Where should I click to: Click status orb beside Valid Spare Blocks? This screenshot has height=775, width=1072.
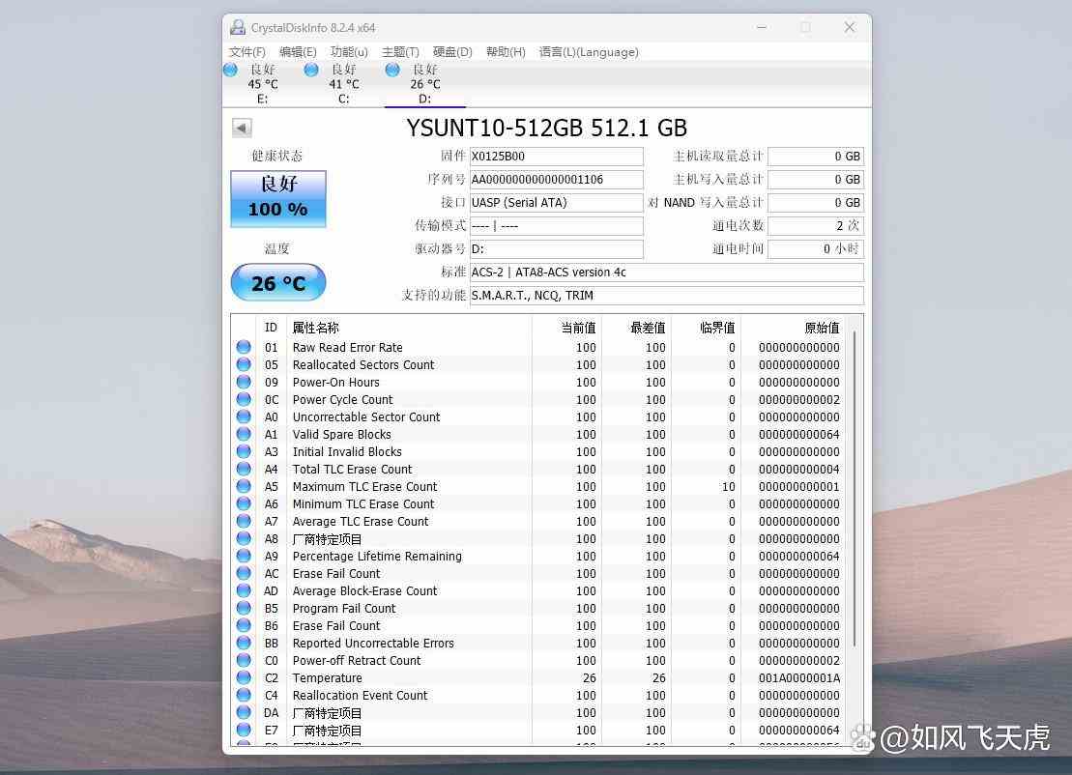244,434
